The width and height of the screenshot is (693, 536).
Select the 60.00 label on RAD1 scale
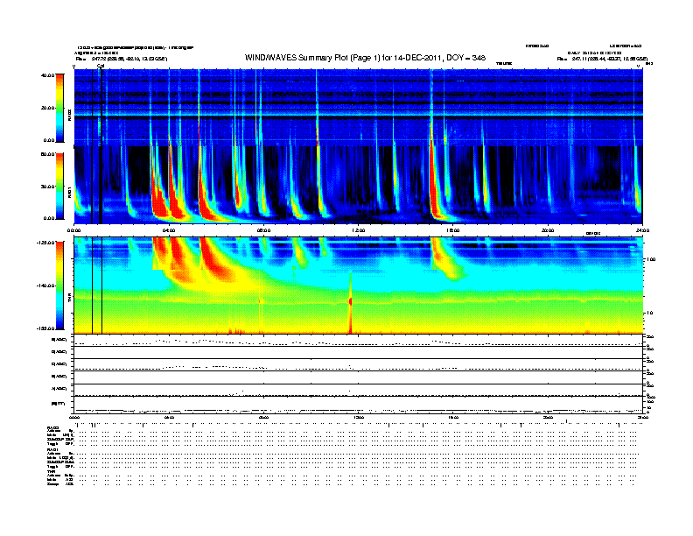point(48,154)
